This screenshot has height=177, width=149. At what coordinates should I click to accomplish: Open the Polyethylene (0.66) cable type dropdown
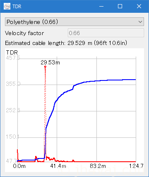74,22
